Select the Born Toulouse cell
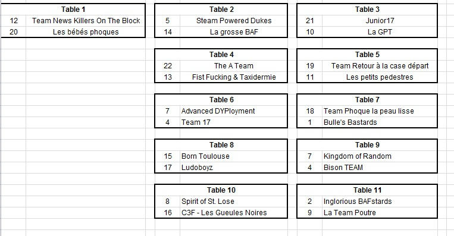The height and width of the screenshot is (236, 454). tap(234, 156)
